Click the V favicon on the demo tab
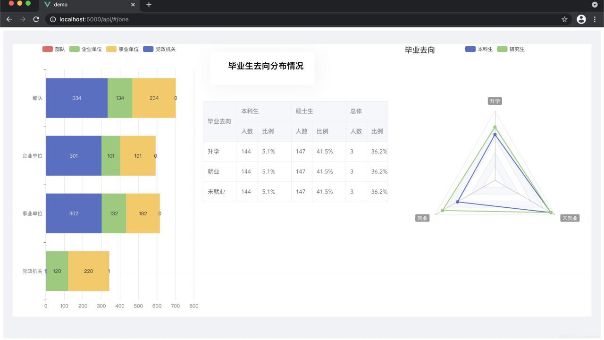Viewport: 604px width, 340px height. pos(47,5)
